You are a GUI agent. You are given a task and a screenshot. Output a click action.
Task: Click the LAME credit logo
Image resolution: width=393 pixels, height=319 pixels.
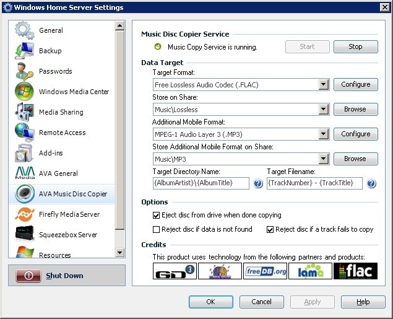310,271
